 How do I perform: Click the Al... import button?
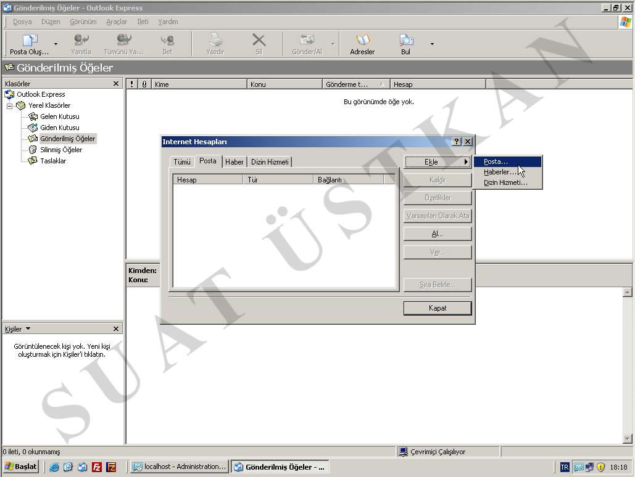[438, 234]
